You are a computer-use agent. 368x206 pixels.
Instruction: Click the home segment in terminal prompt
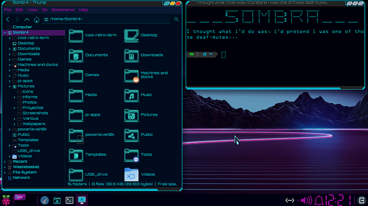(204, 54)
